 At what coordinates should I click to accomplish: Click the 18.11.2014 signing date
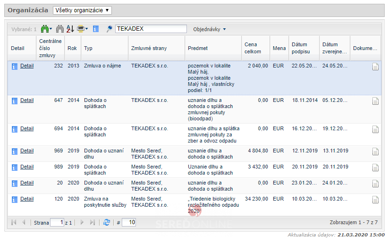[305, 100]
